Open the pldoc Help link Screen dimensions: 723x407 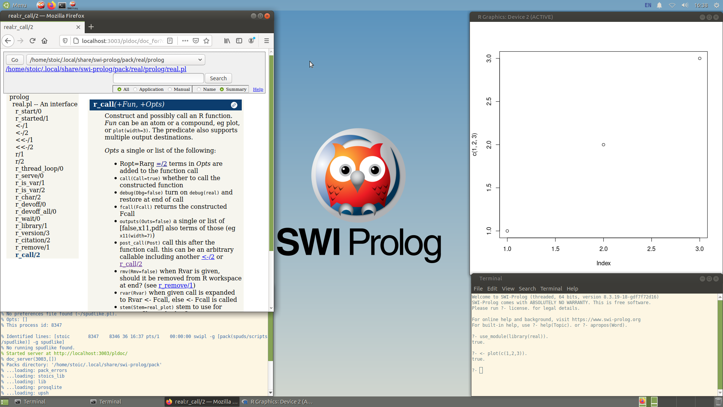[258, 89]
